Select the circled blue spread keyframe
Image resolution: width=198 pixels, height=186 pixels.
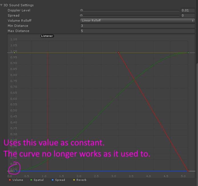pyautogui.click(x=14, y=171)
